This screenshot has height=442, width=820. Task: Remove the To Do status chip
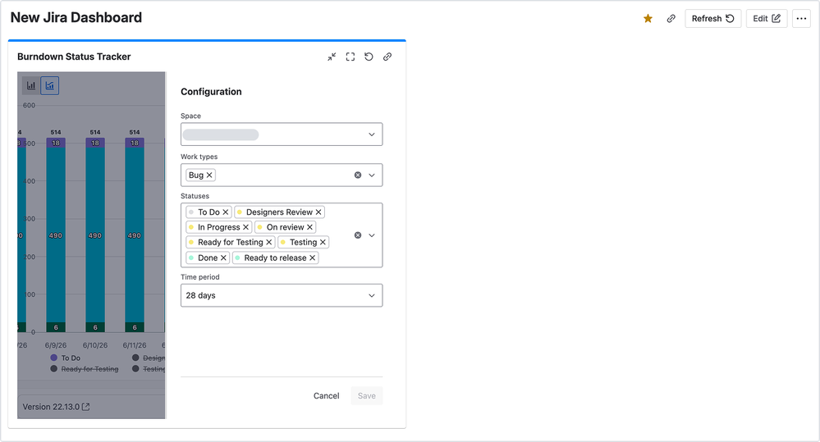(226, 212)
